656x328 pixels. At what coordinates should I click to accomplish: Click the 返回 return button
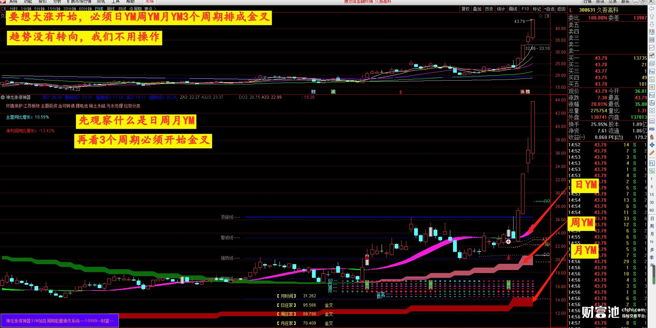coord(561,9)
